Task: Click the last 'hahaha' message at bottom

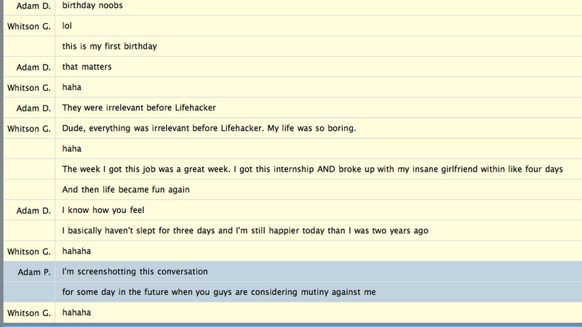Action: click(76, 312)
